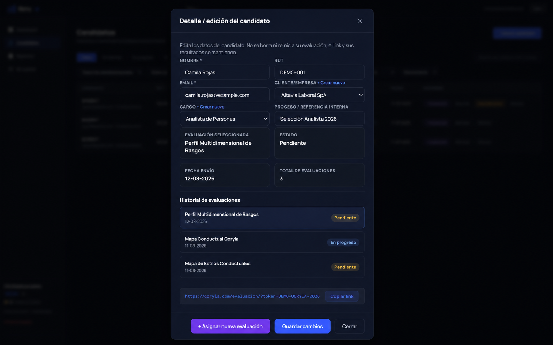Focus the RUT field with DEMO-001
This screenshot has width=553, height=345.
click(319, 72)
